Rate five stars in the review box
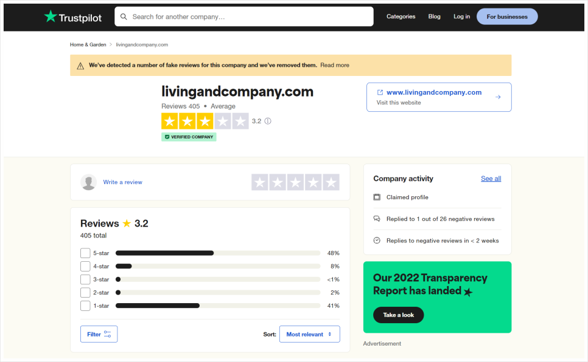 pos(331,182)
